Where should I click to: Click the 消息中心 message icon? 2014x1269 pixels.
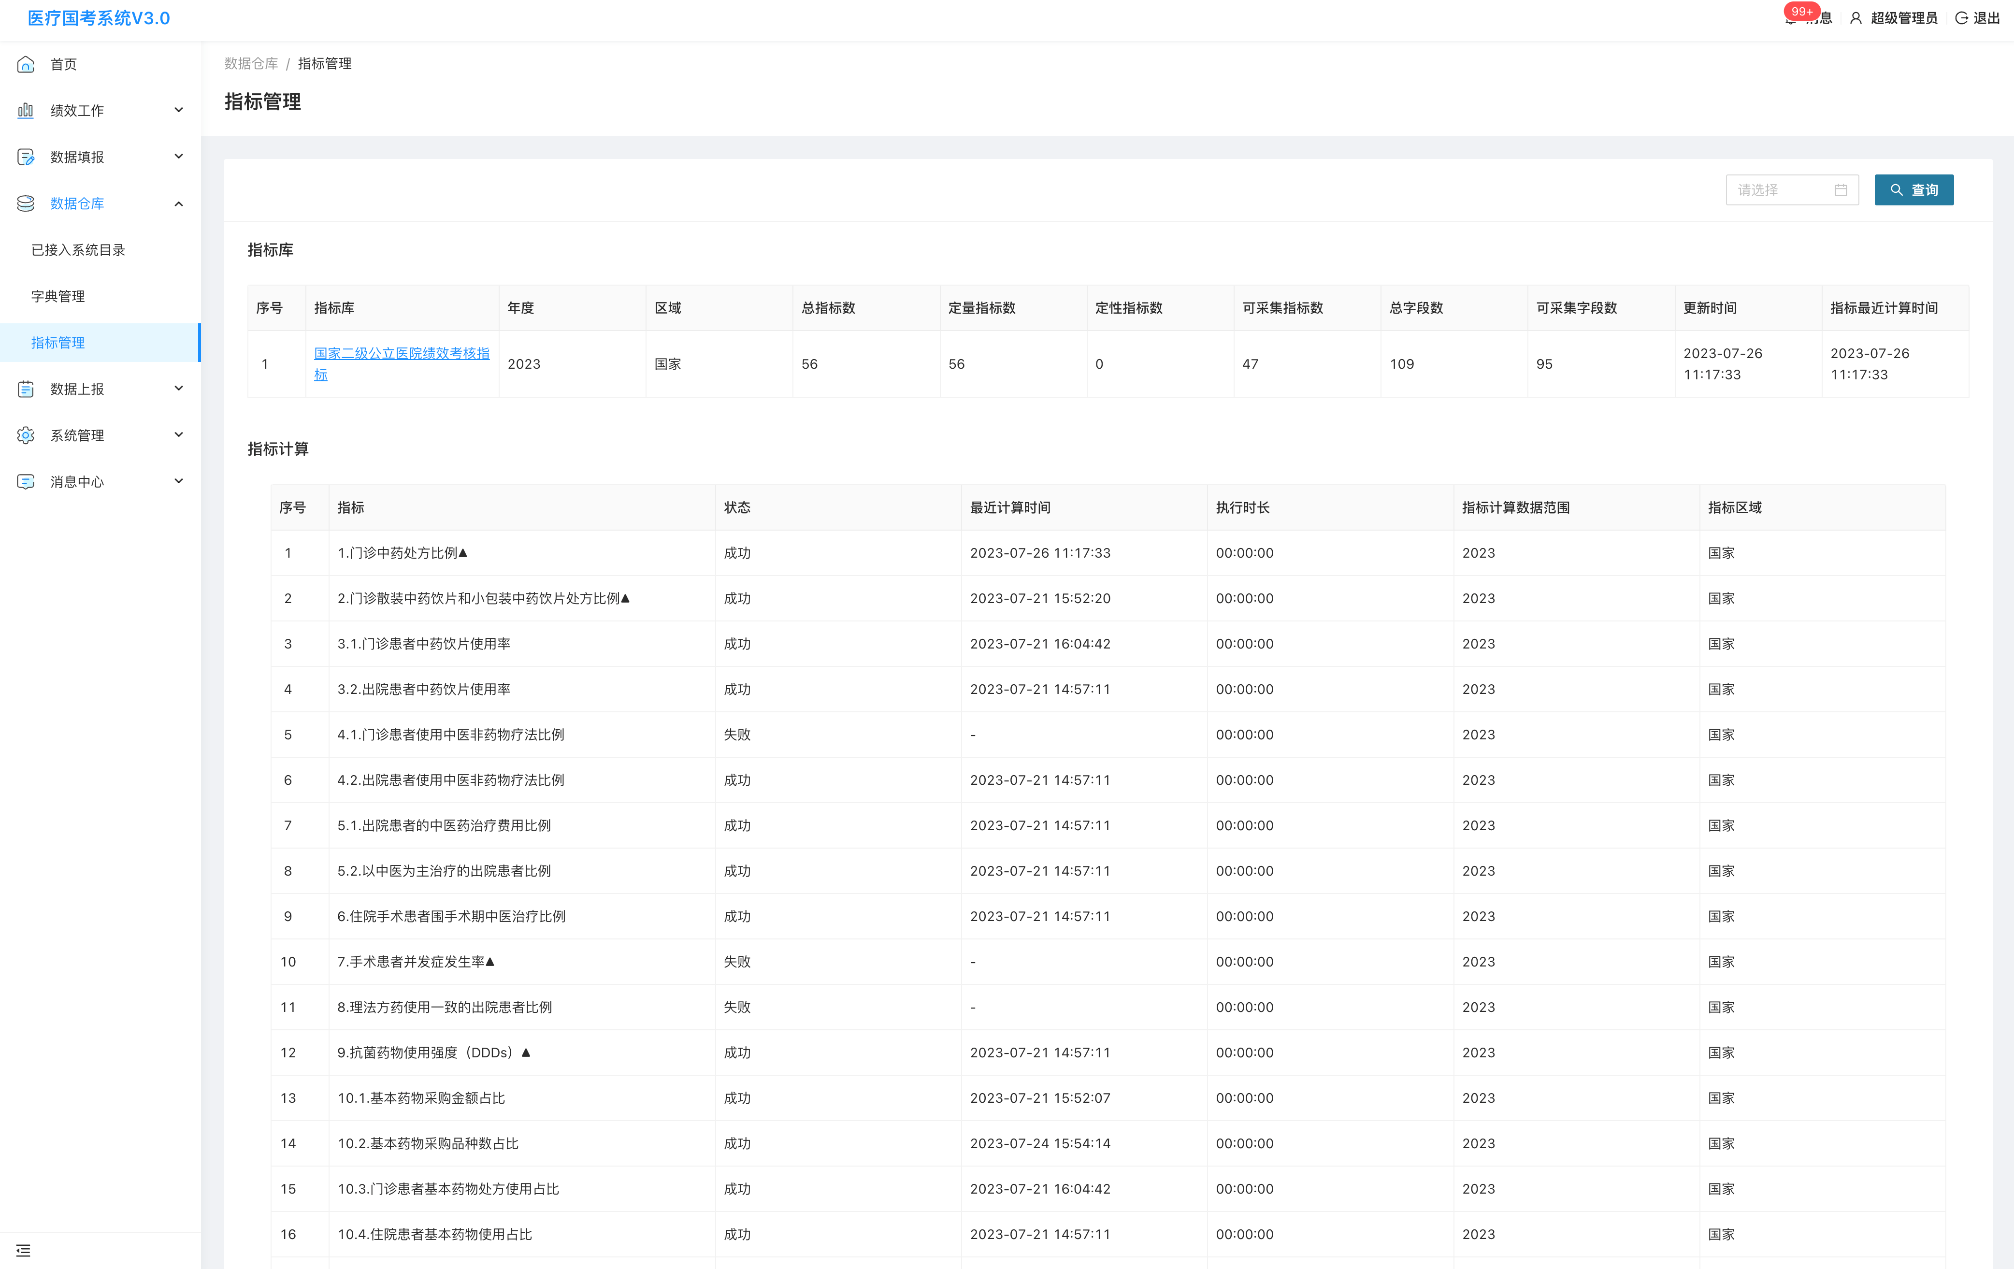point(26,482)
